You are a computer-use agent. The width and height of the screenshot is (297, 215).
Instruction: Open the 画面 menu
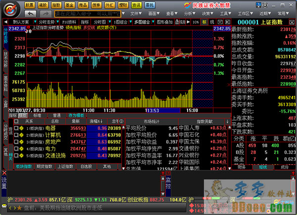pyautogui.click(x=154, y=14)
